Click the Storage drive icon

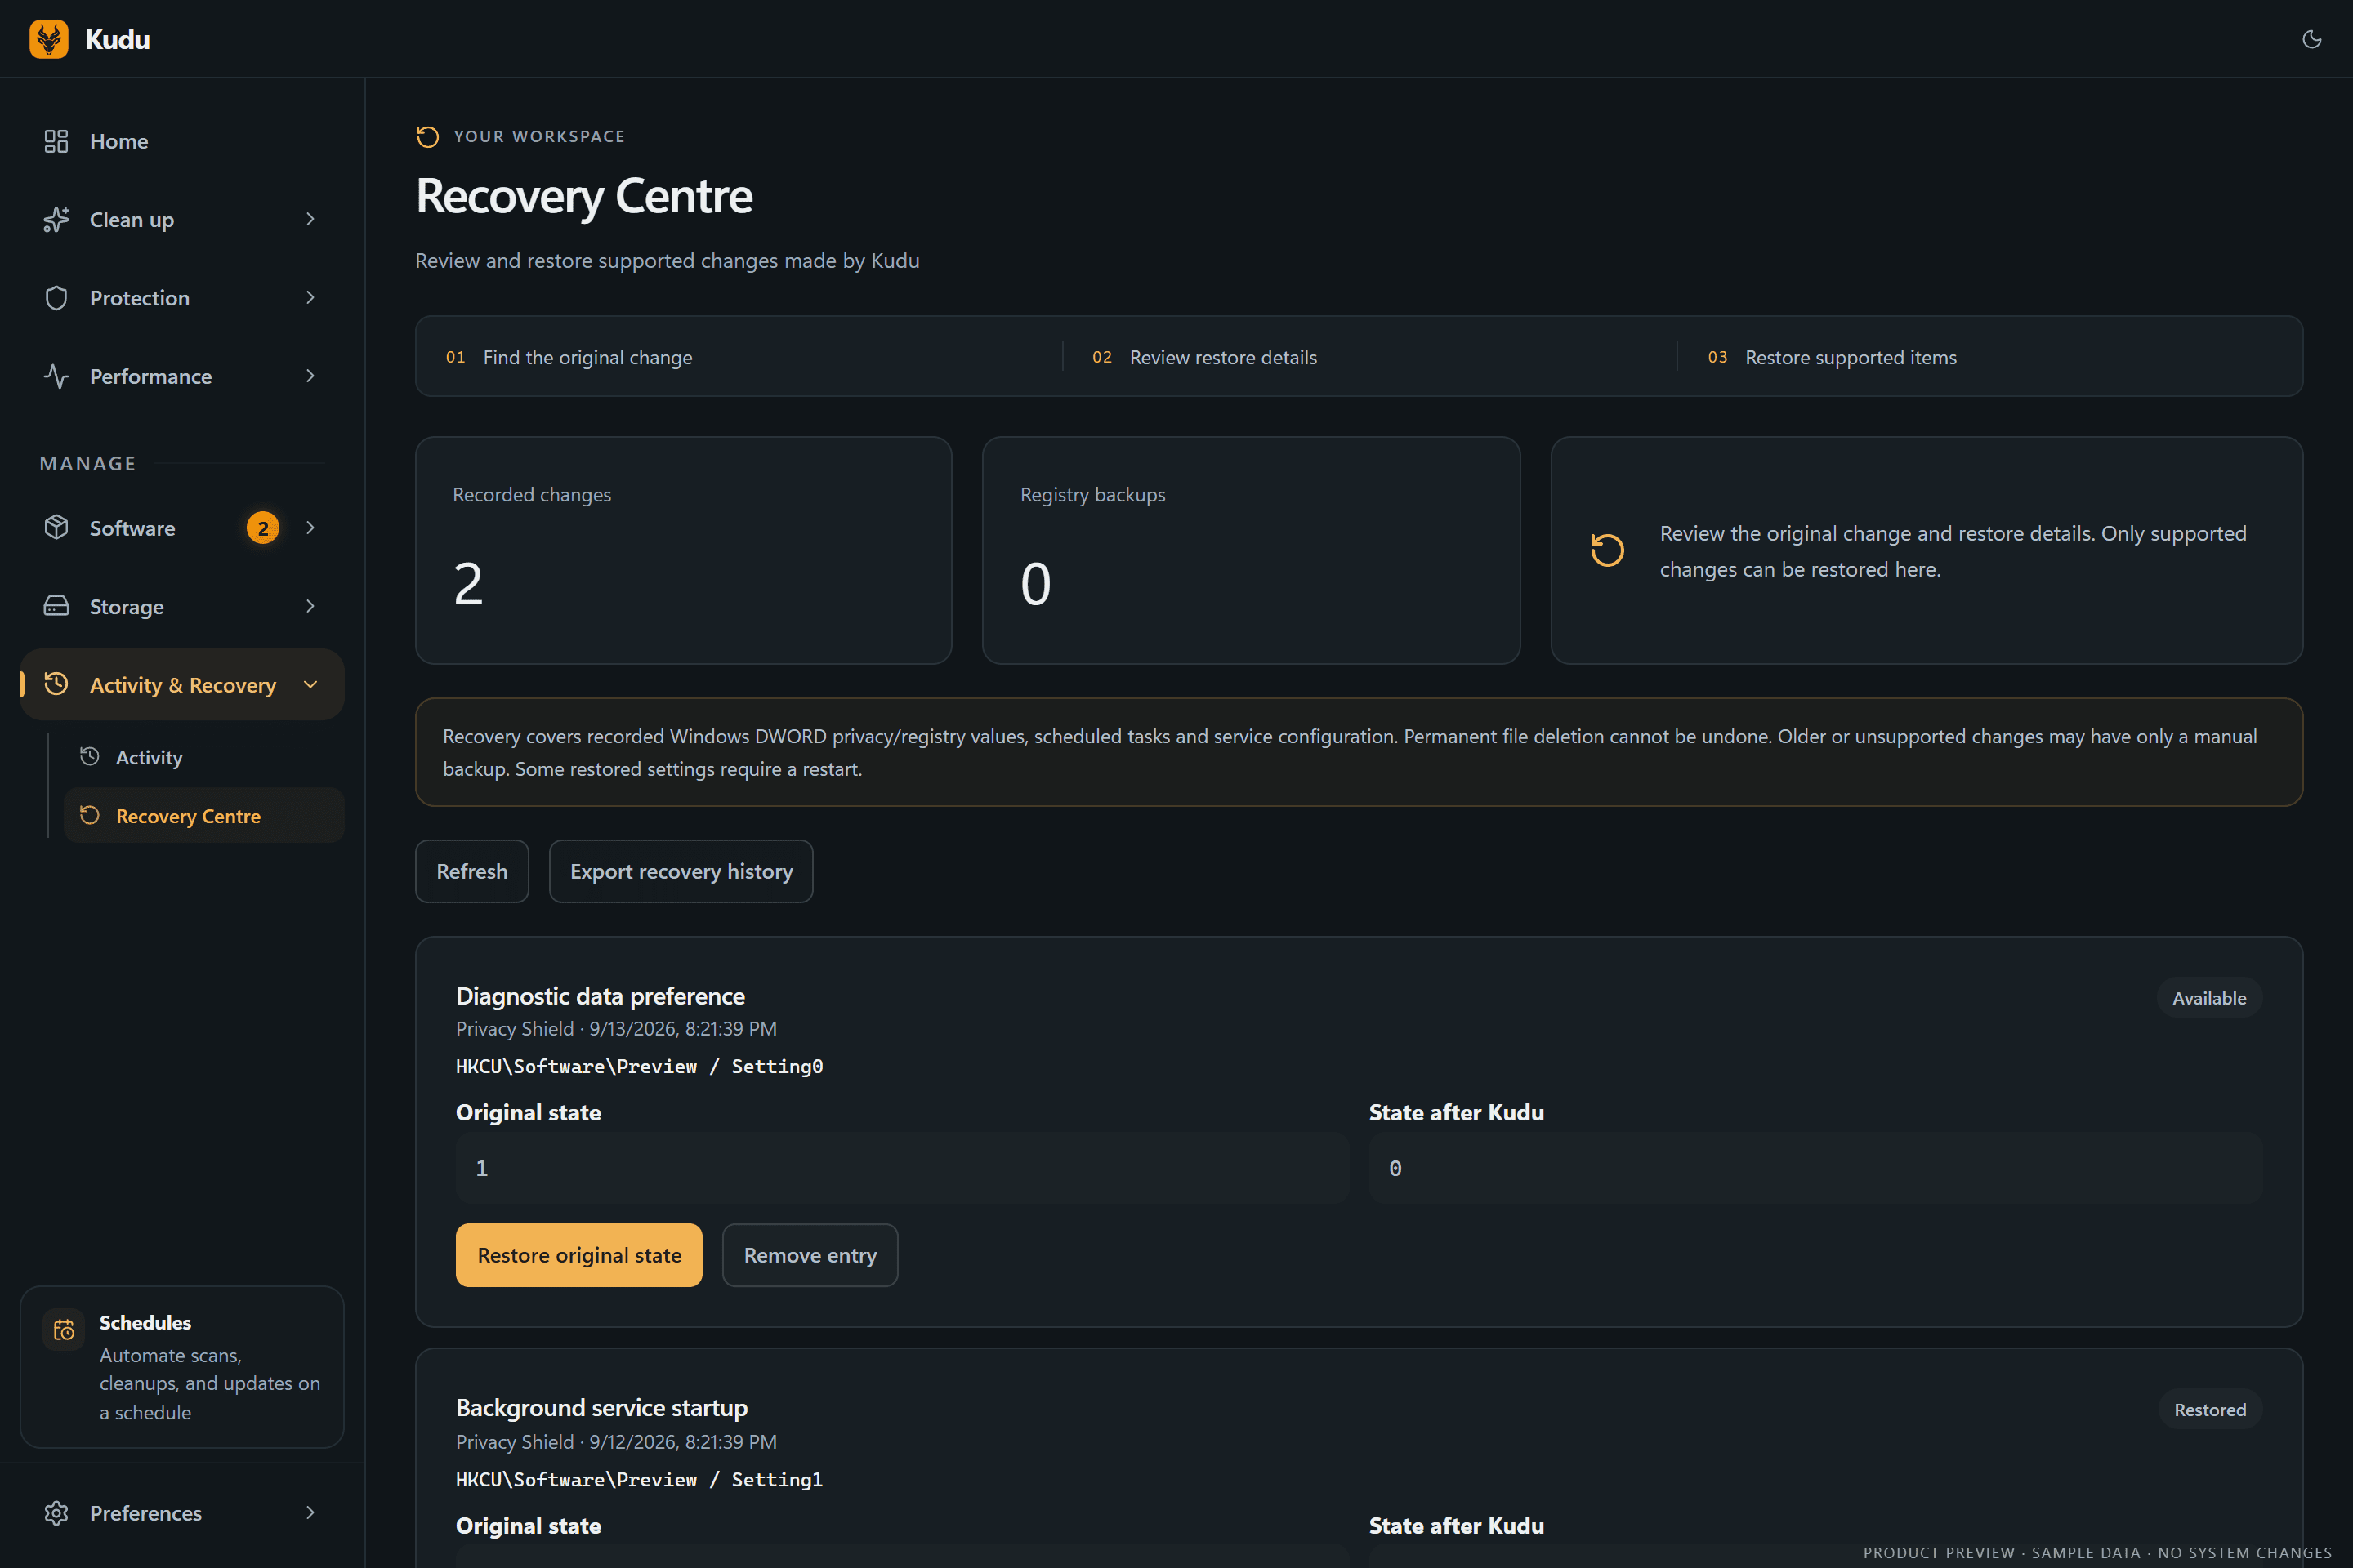(56, 606)
